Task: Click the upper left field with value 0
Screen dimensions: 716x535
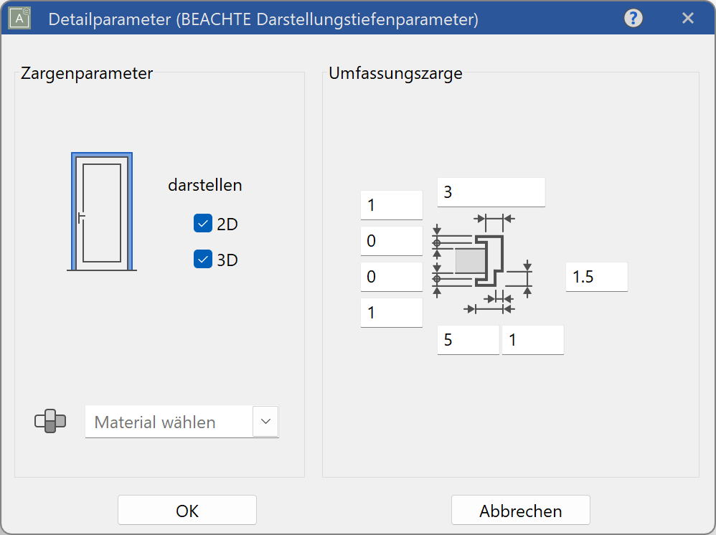Action: 391,240
